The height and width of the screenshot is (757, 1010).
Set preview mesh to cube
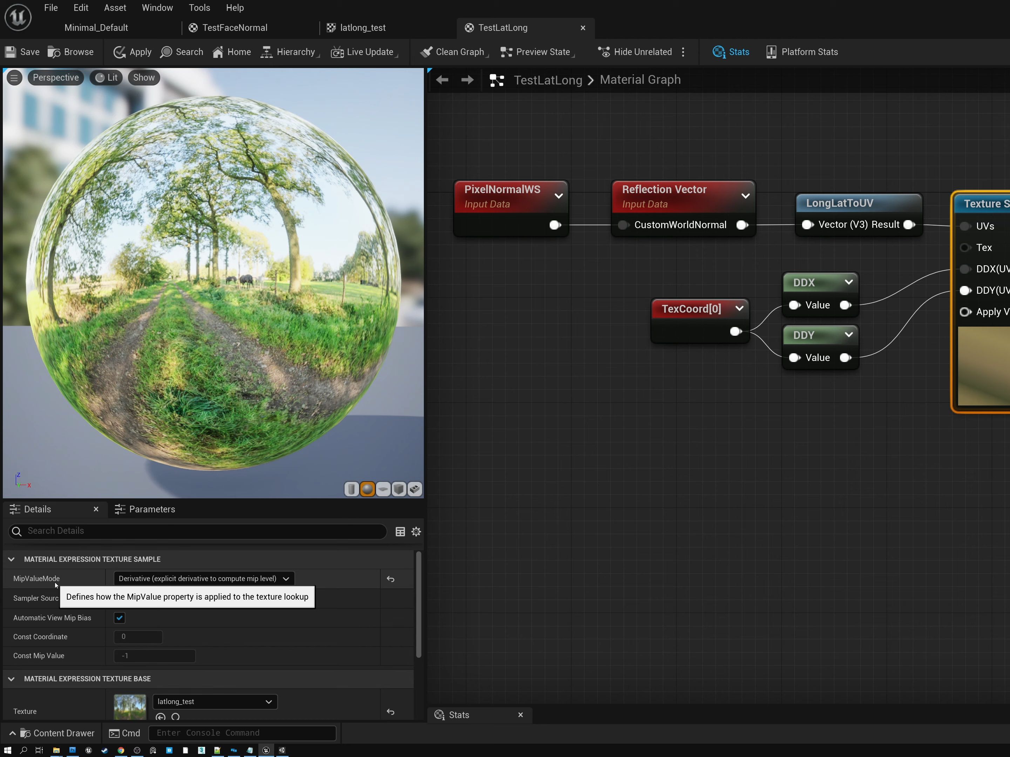pos(399,490)
